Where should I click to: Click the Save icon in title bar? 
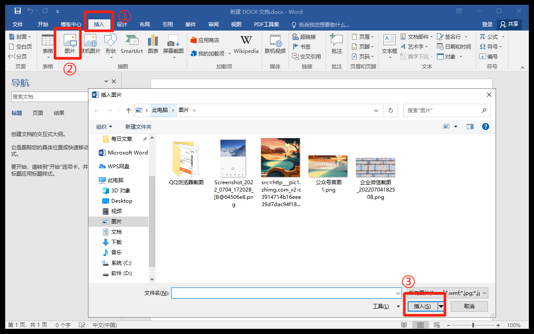[x=18, y=11]
